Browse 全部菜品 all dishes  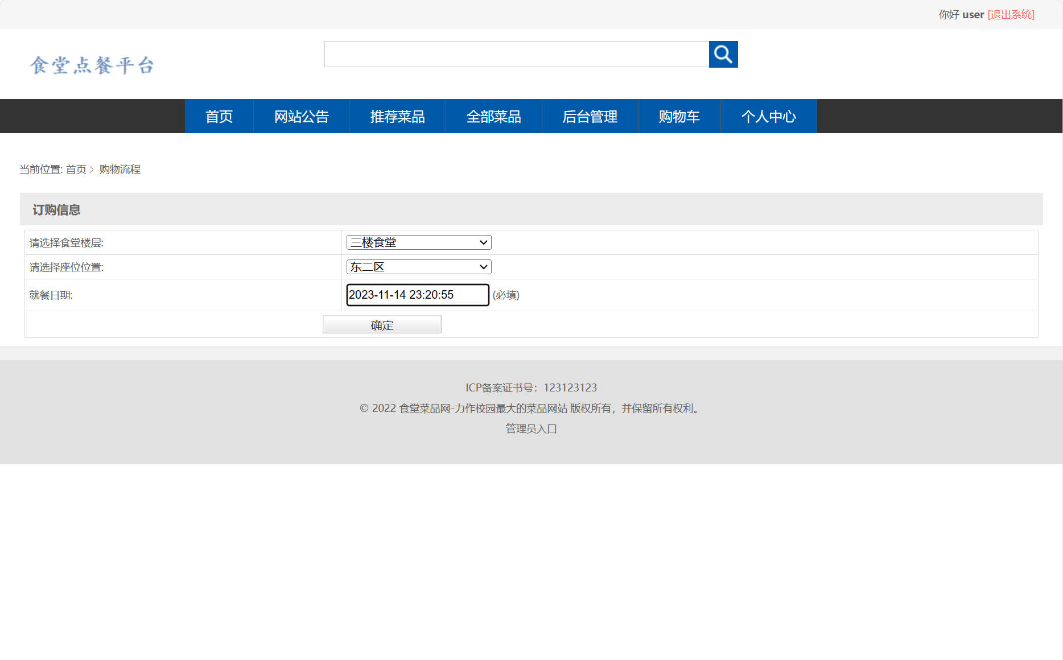click(494, 116)
